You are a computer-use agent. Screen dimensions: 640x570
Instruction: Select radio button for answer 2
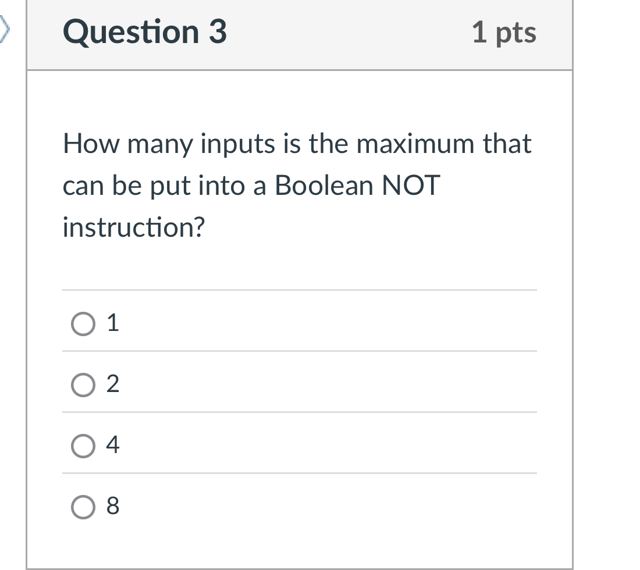82,384
